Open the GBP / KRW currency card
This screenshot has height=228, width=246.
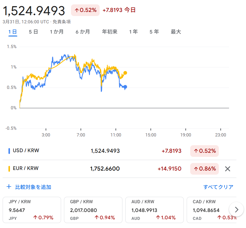[93, 210]
